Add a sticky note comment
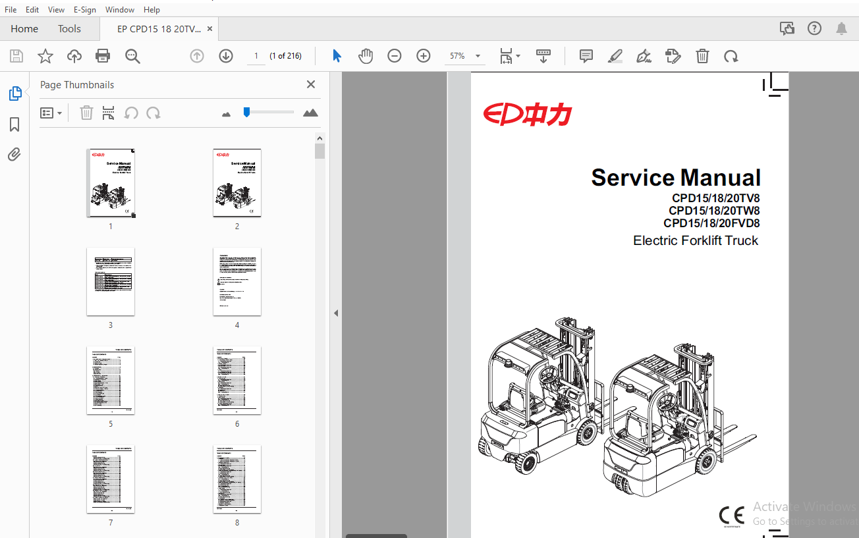This screenshot has width=859, height=538. click(x=586, y=57)
